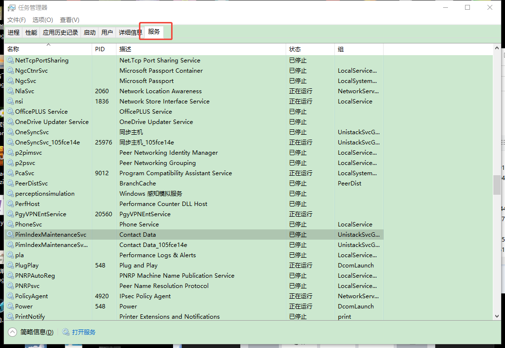Click the icon beside OneDrive Updater Service
Screen dimensions: 505x348
10,122
